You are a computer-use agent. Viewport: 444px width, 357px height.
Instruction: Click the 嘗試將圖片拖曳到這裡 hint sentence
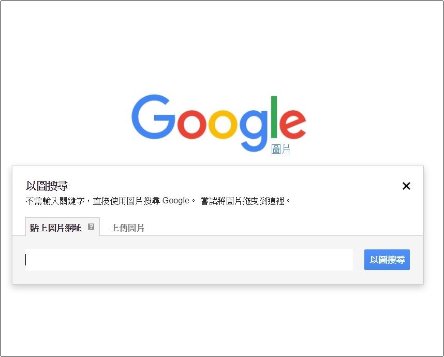coord(245,201)
